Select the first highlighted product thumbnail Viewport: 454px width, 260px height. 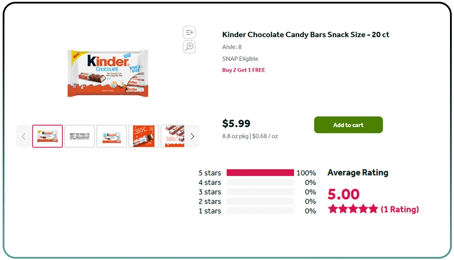(47, 136)
